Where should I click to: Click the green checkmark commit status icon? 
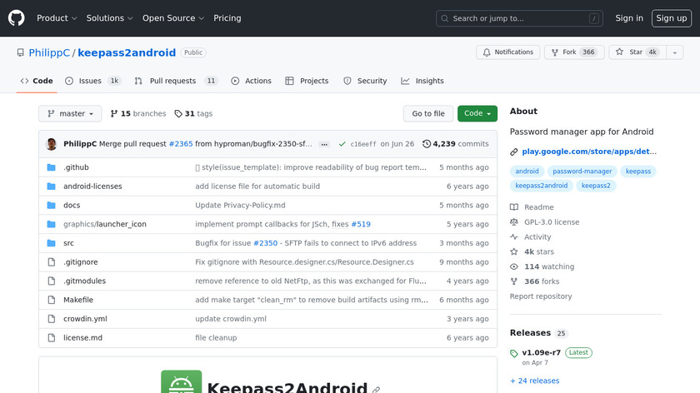pyautogui.click(x=342, y=144)
